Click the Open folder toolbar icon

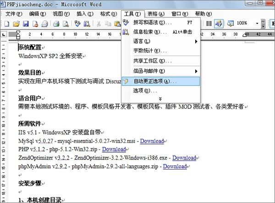(16, 23)
